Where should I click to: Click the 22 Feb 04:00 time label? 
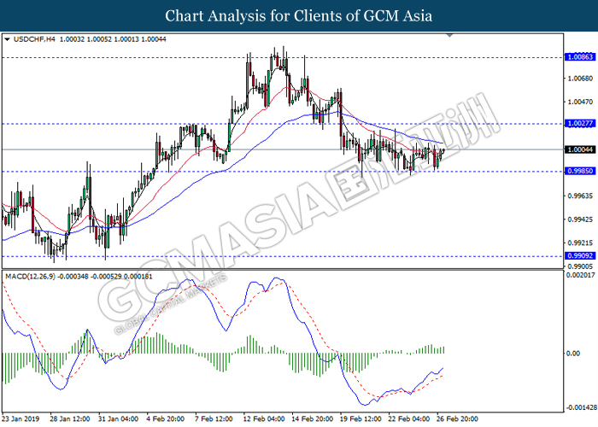(x=409, y=418)
